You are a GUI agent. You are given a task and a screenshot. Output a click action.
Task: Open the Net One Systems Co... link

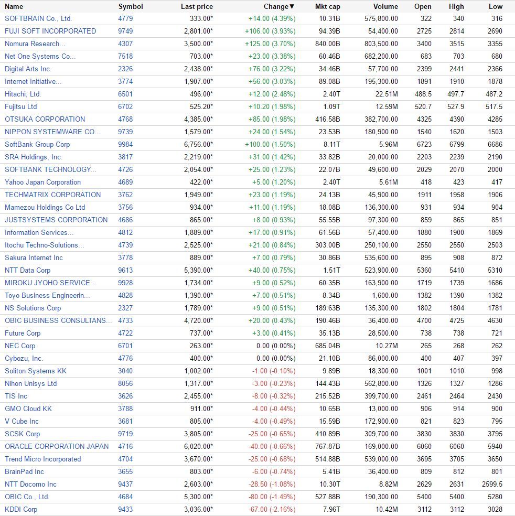[x=40, y=56]
